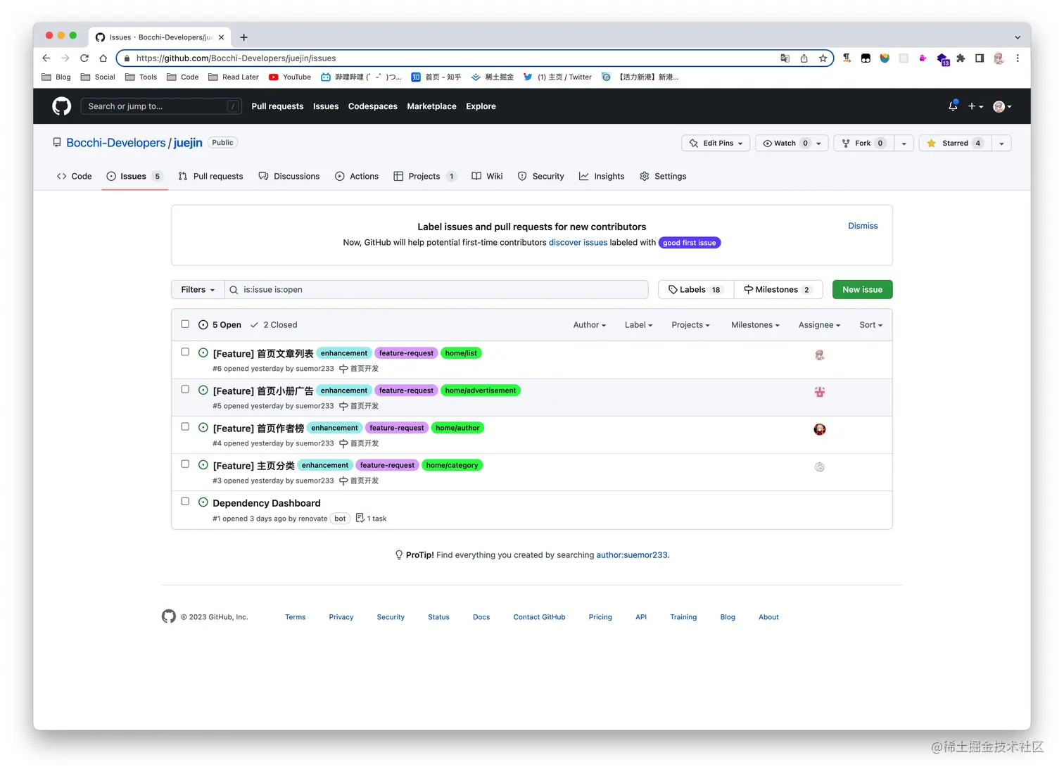Open assignee avatar for issue #4
Image resolution: width=1064 pixels, height=774 pixels.
(x=820, y=429)
